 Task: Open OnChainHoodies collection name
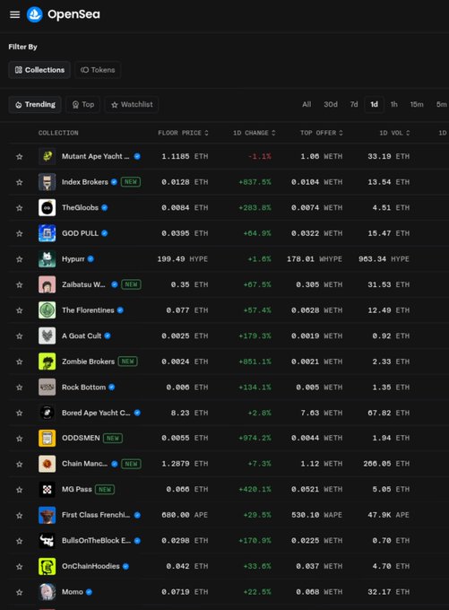91,566
